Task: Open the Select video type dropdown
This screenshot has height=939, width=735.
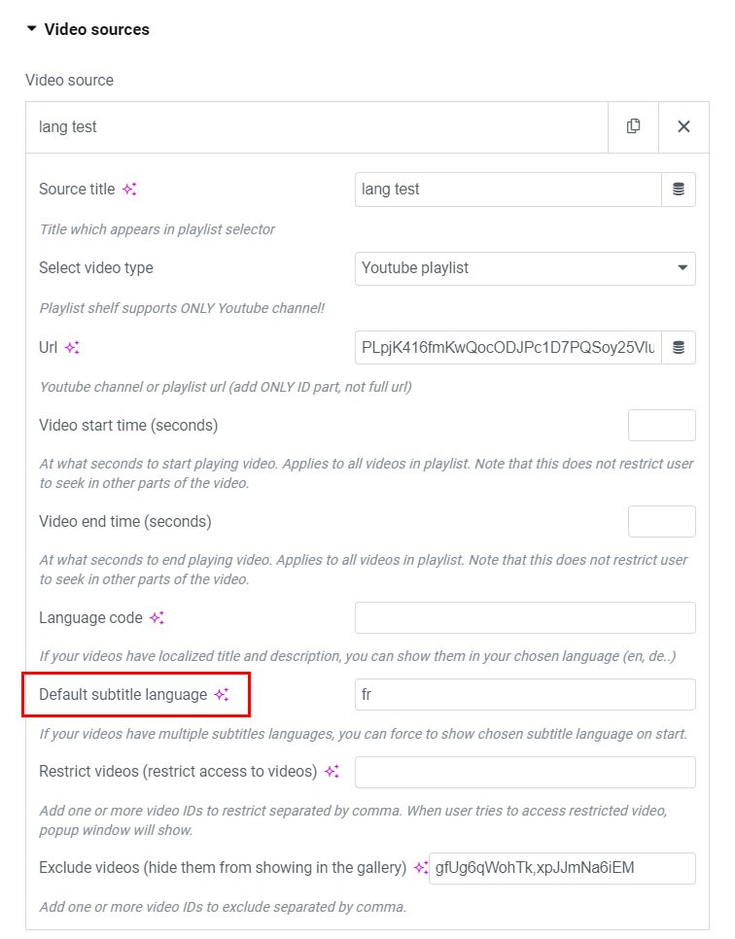Action: pyautogui.click(x=525, y=268)
